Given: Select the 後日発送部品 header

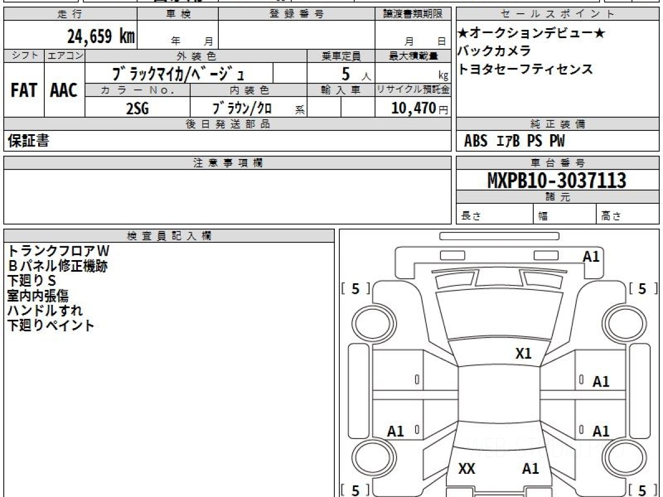Looking at the screenshot, I should click(x=228, y=124).
